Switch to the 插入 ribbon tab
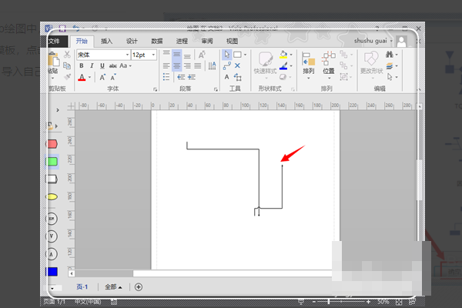 coord(106,41)
